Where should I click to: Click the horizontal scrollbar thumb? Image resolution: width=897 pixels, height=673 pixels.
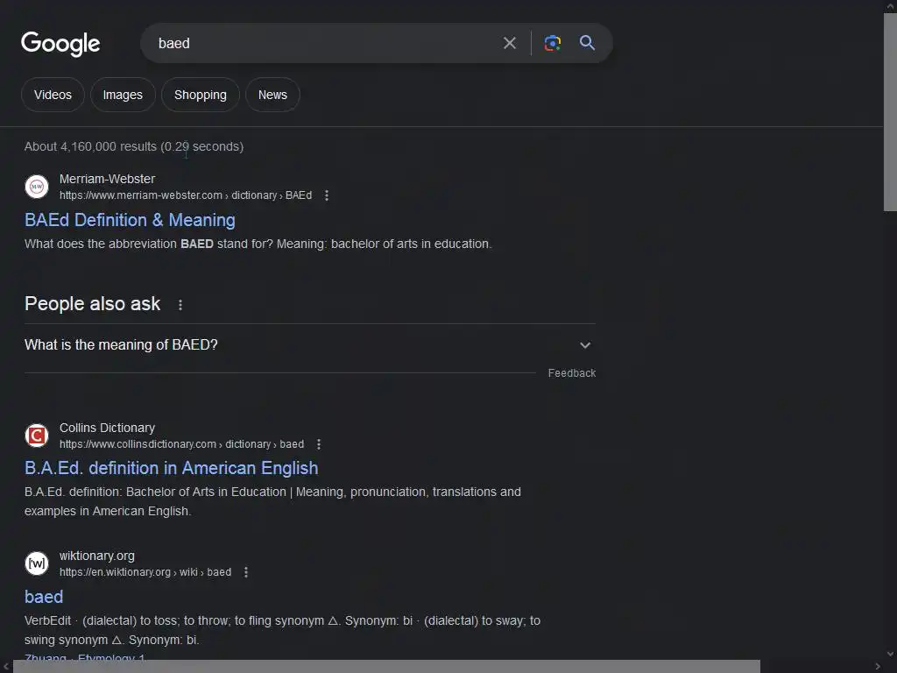386,667
